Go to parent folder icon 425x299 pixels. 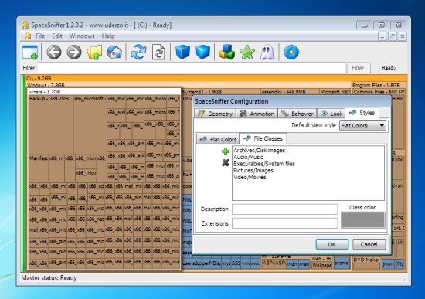pyautogui.click(x=94, y=52)
